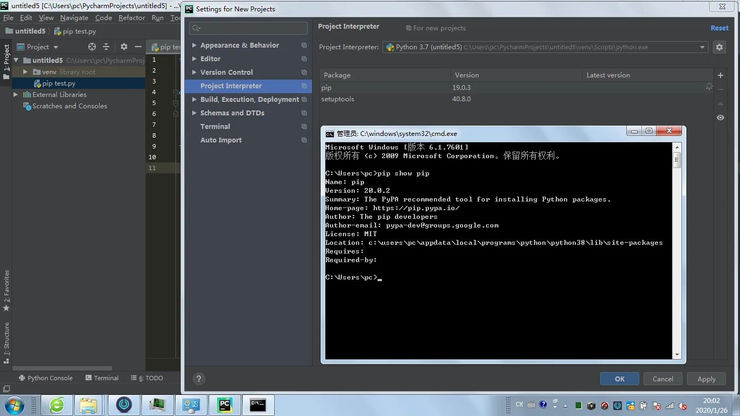Click the plus icon to install package
This screenshot has width=740, height=416.
pos(720,75)
